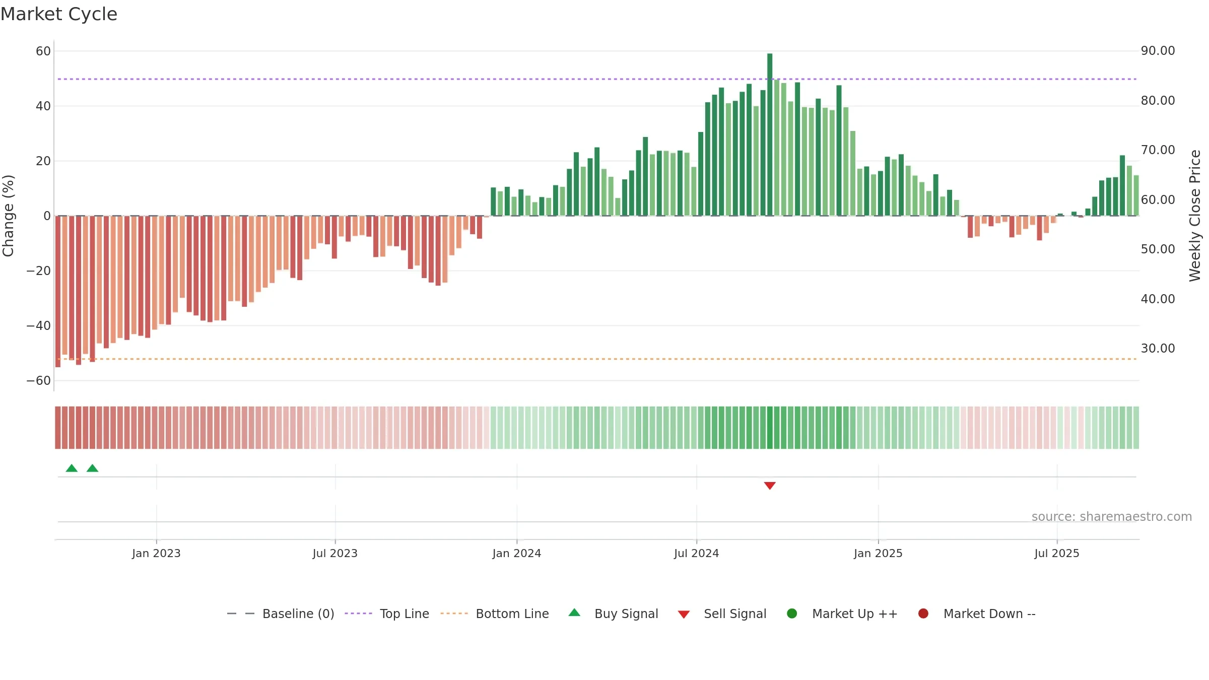Click the red sell signal marker near Sep 2024
1209x680 pixels.
point(770,486)
